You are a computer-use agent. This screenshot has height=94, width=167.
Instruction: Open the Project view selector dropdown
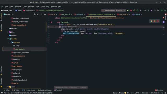[9, 14]
